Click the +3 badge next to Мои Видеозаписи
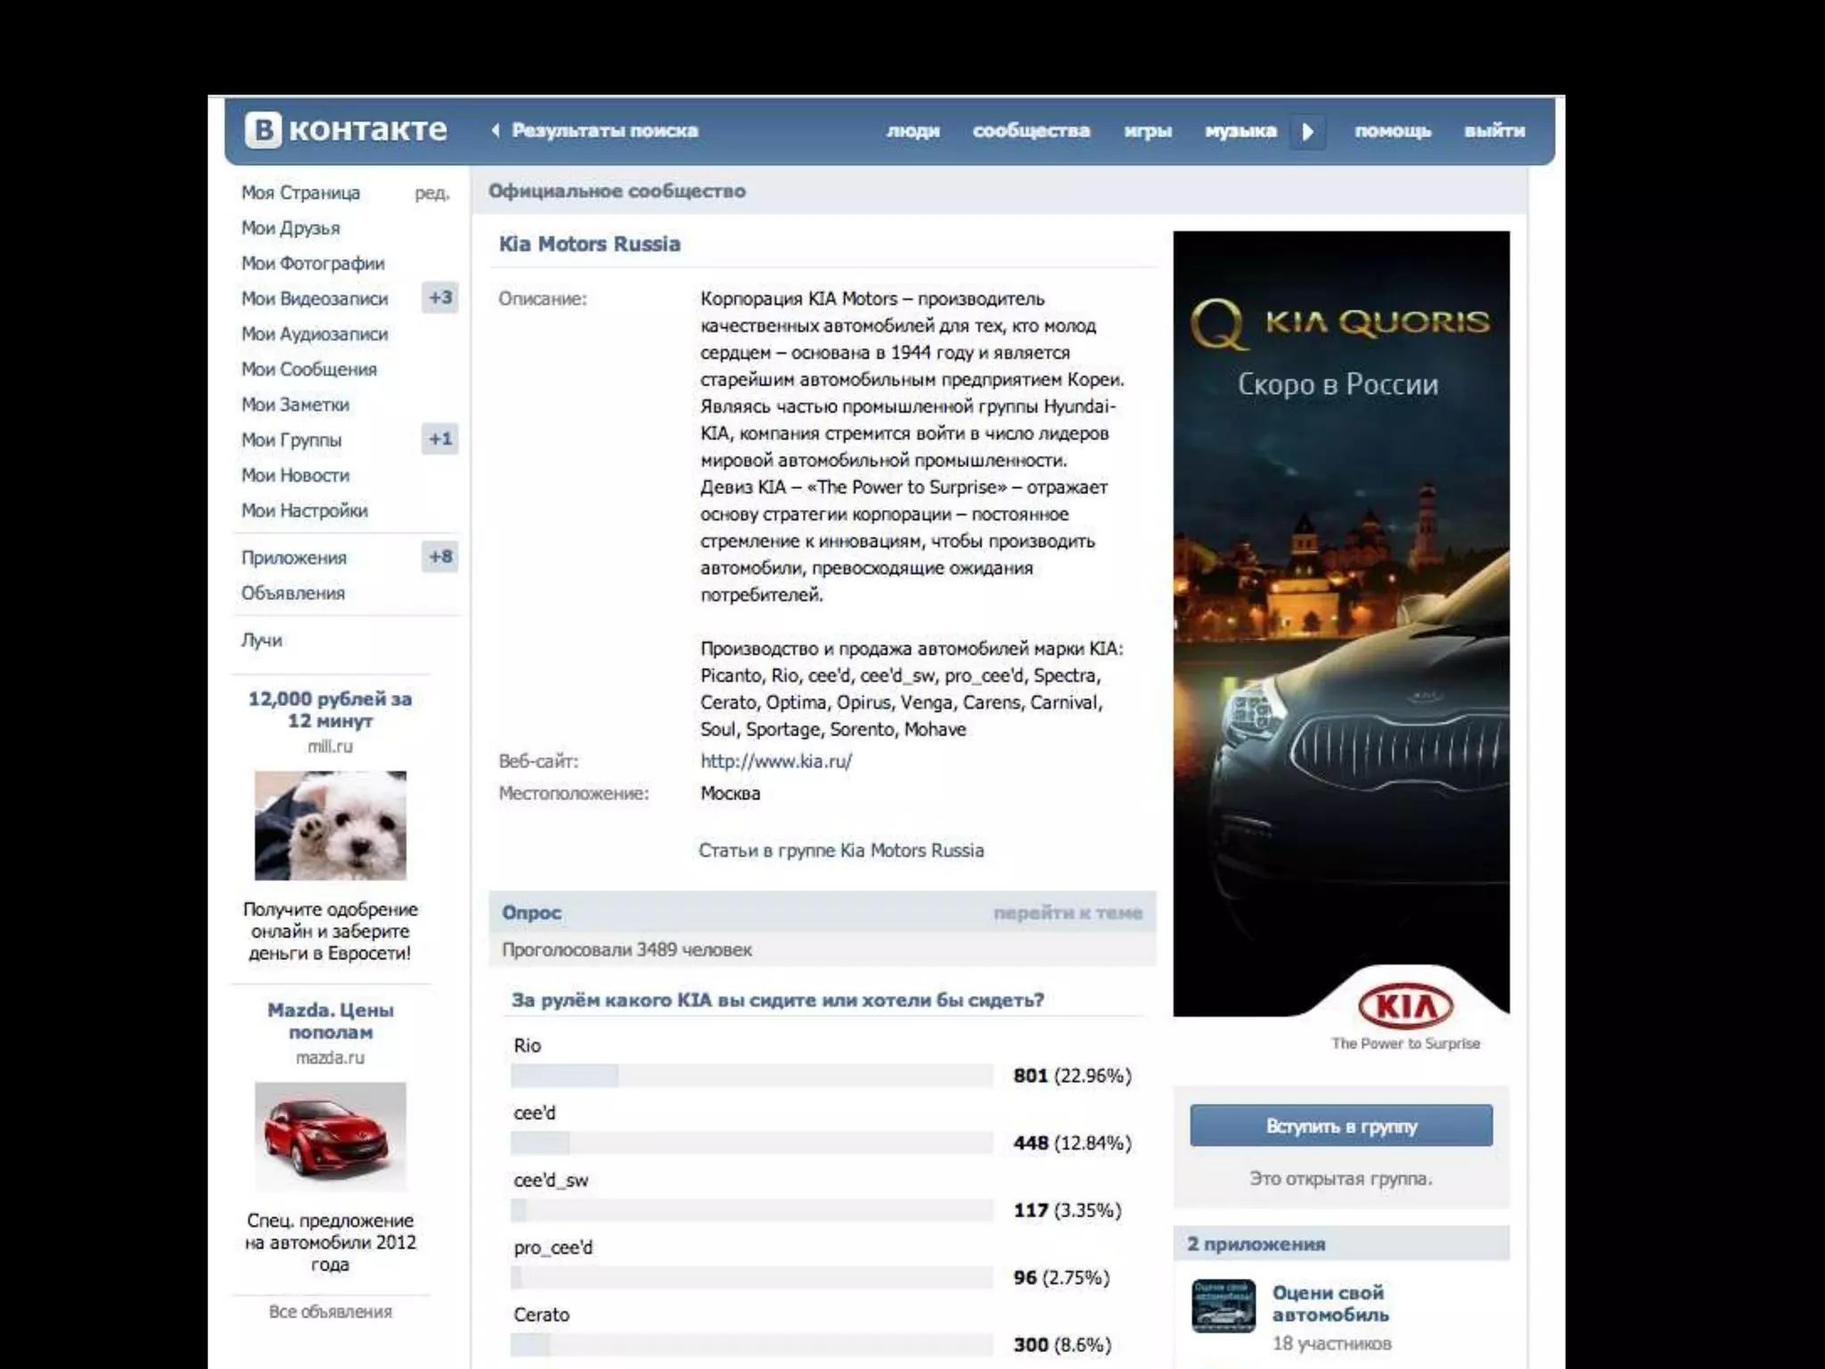Screen dimensions: 1825x1369 point(440,298)
